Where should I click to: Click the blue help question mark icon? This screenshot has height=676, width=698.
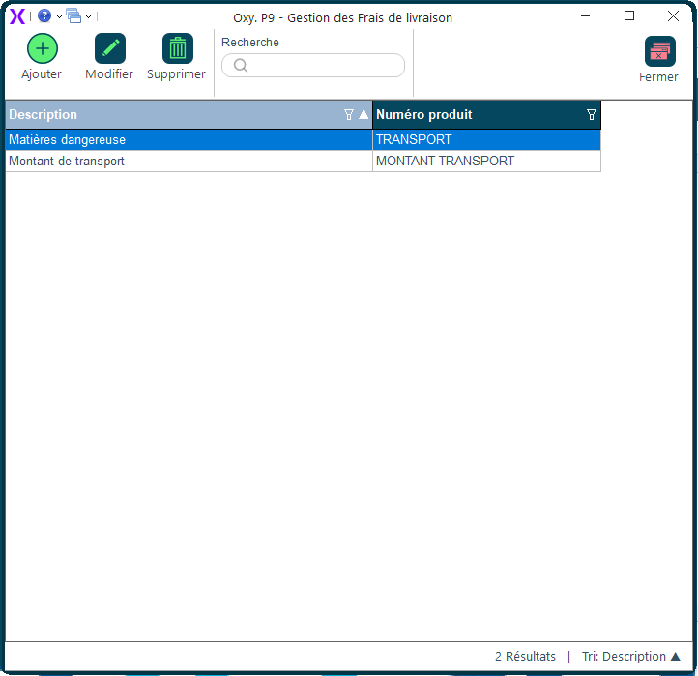click(x=44, y=16)
